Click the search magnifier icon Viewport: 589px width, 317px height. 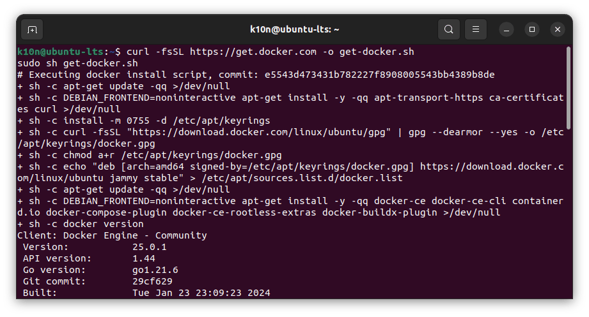(x=449, y=29)
